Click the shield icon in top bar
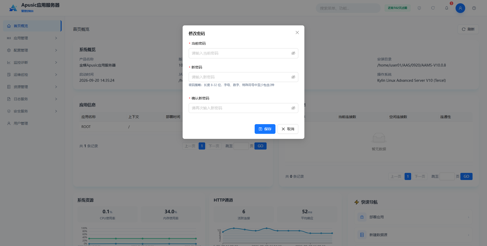The width and height of the screenshot is (487, 246). coord(419,8)
